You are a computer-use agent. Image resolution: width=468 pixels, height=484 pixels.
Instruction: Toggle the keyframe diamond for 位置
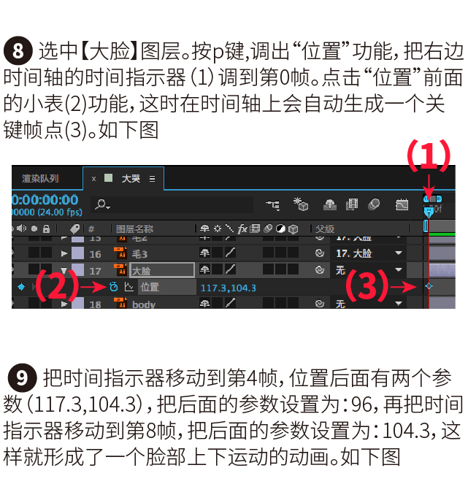click(x=21, y=287)
